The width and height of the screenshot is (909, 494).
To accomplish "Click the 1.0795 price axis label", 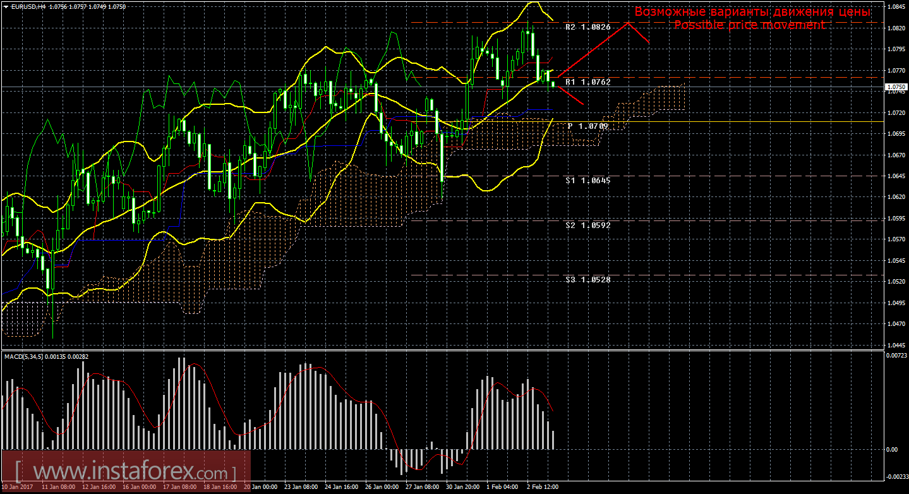I will [896, 49].
